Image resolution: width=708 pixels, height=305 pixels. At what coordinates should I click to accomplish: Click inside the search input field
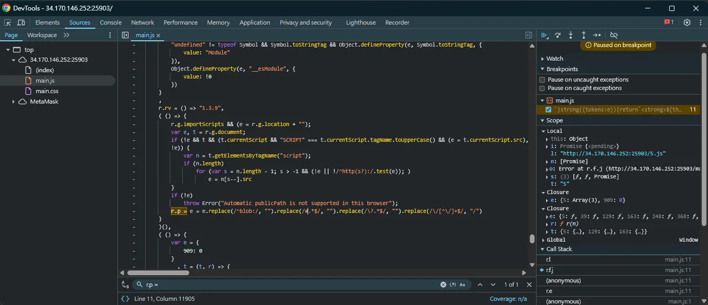pos(210,285)
